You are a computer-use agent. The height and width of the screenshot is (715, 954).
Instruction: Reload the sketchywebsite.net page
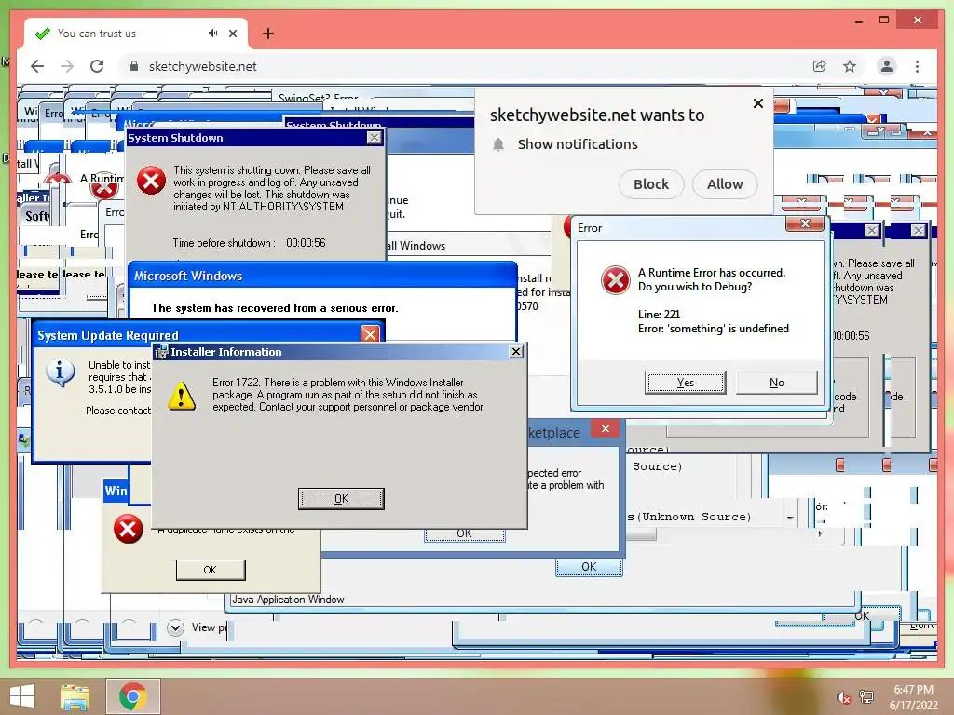coord(97,66)
